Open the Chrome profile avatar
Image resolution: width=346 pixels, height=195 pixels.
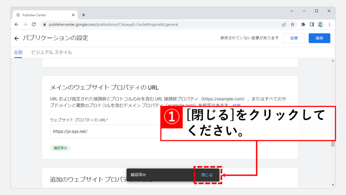point(320,24)
